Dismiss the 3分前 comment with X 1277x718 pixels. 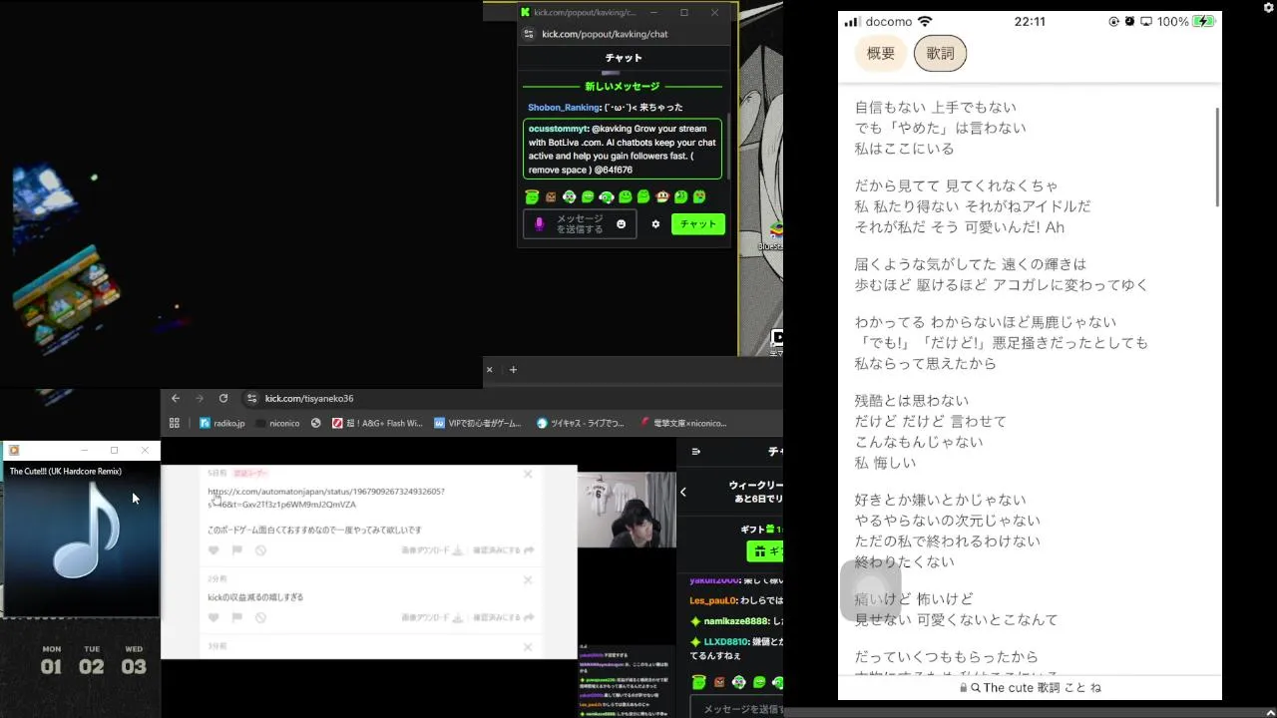coord(528,647)
